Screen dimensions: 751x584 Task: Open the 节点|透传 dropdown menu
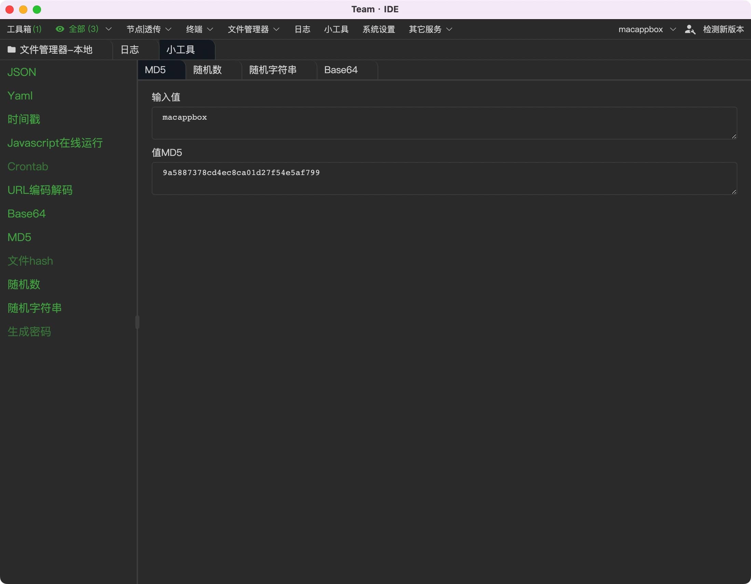[x=149, y=29]
